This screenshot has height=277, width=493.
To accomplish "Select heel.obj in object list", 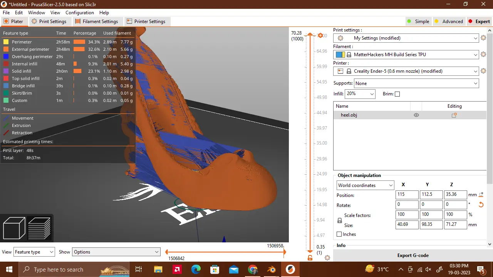I will [410, 115].
